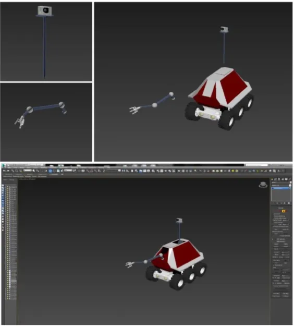Toggle the Snaps Toggle button
294x327 pixels.
coord(88,171)
